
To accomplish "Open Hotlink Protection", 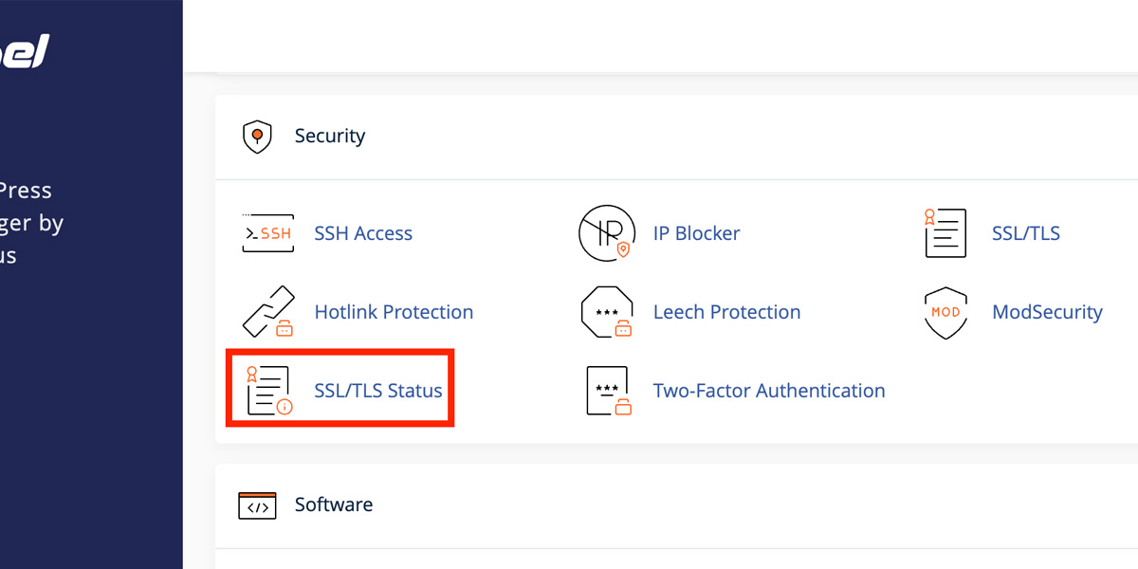I will pyautogui.click(x=394, y=311).
